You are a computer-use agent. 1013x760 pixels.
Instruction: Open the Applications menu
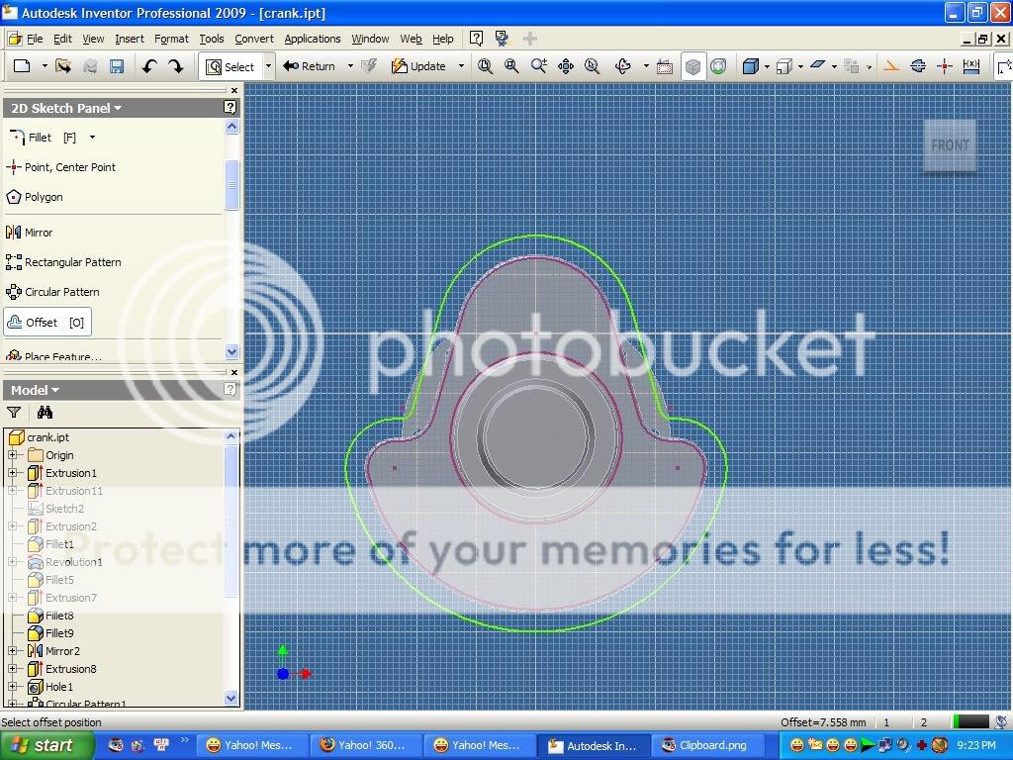coord(313,39)
